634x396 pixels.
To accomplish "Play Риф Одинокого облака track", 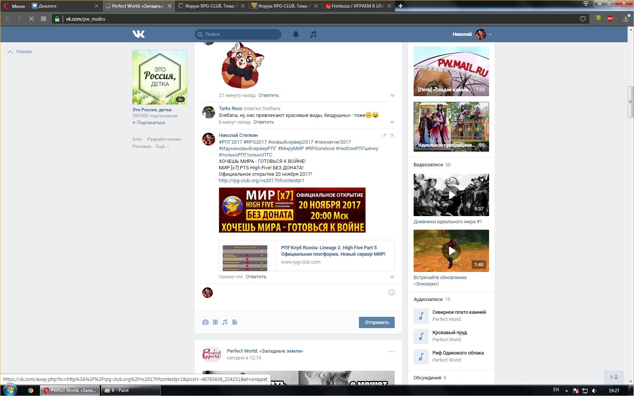I will 421,356.
